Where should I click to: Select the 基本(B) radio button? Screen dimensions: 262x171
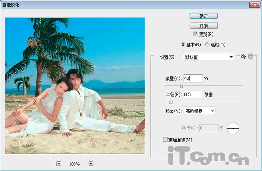pos(183,45)
